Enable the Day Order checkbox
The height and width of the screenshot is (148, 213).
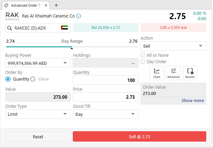(x=143, y=61)
